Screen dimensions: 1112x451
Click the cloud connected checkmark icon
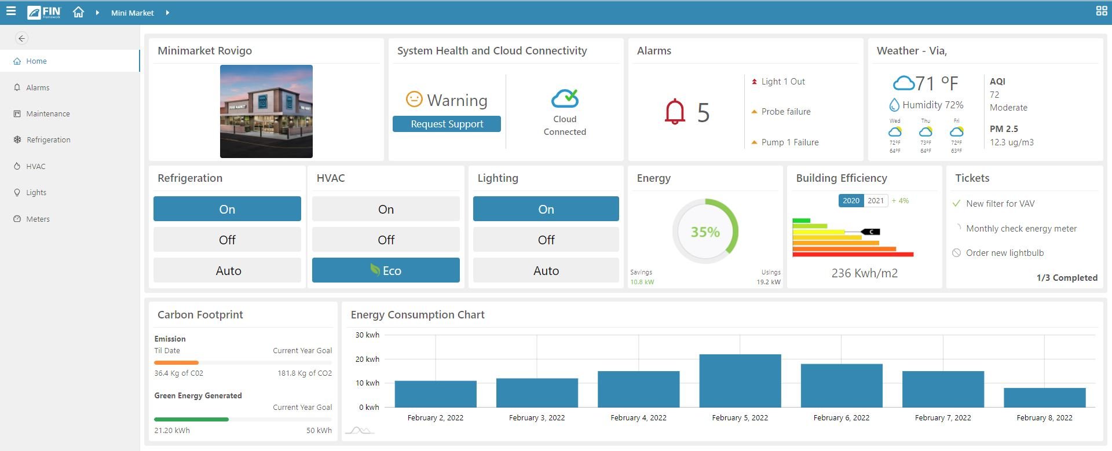tap(565, 98)
